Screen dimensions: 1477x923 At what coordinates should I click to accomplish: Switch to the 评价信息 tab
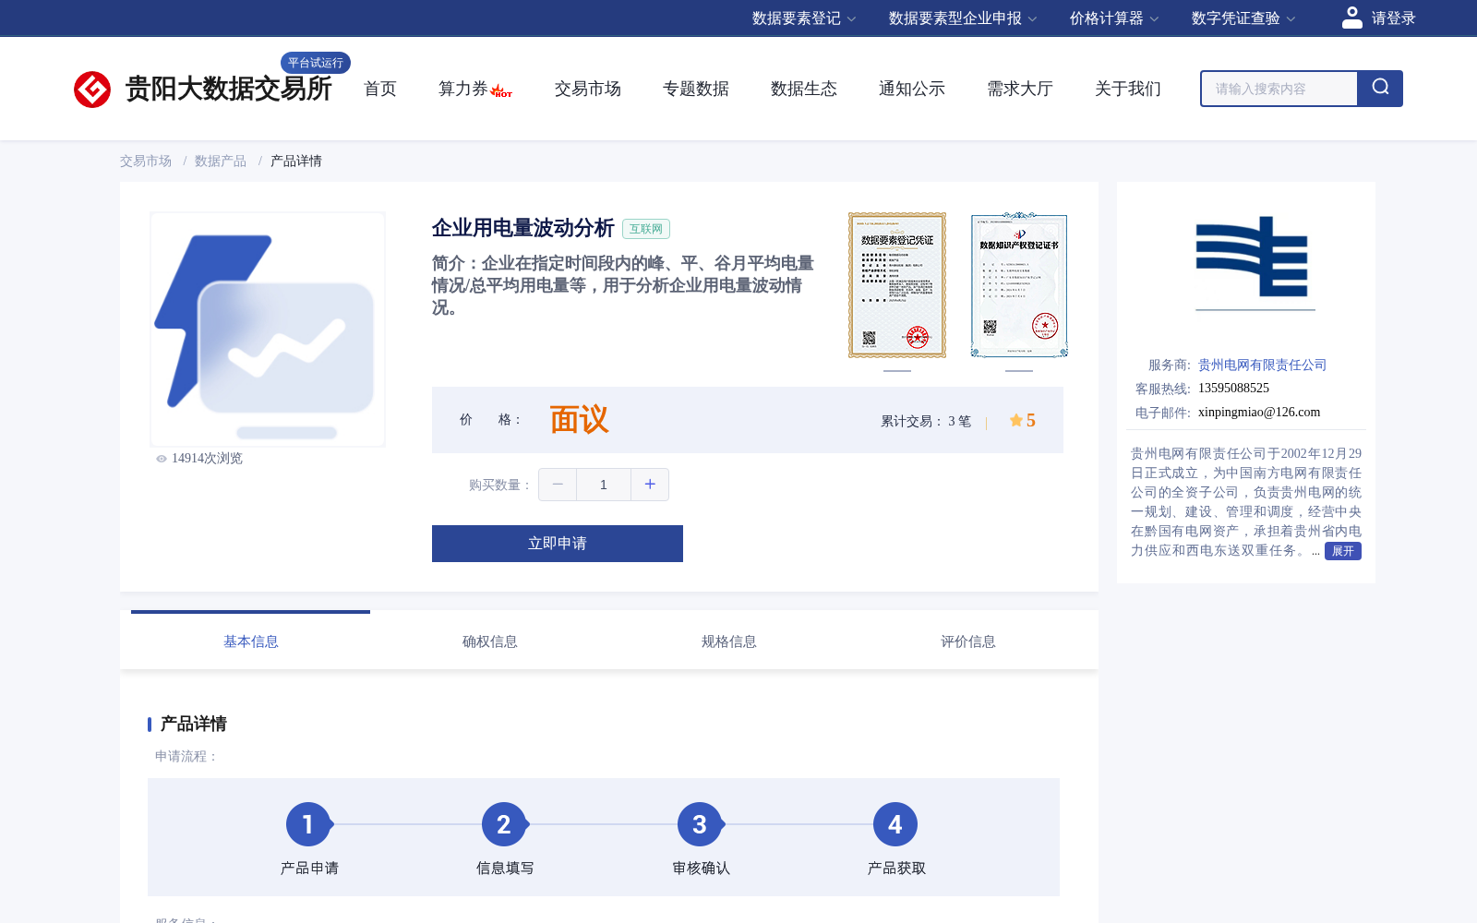pos(967,641)
